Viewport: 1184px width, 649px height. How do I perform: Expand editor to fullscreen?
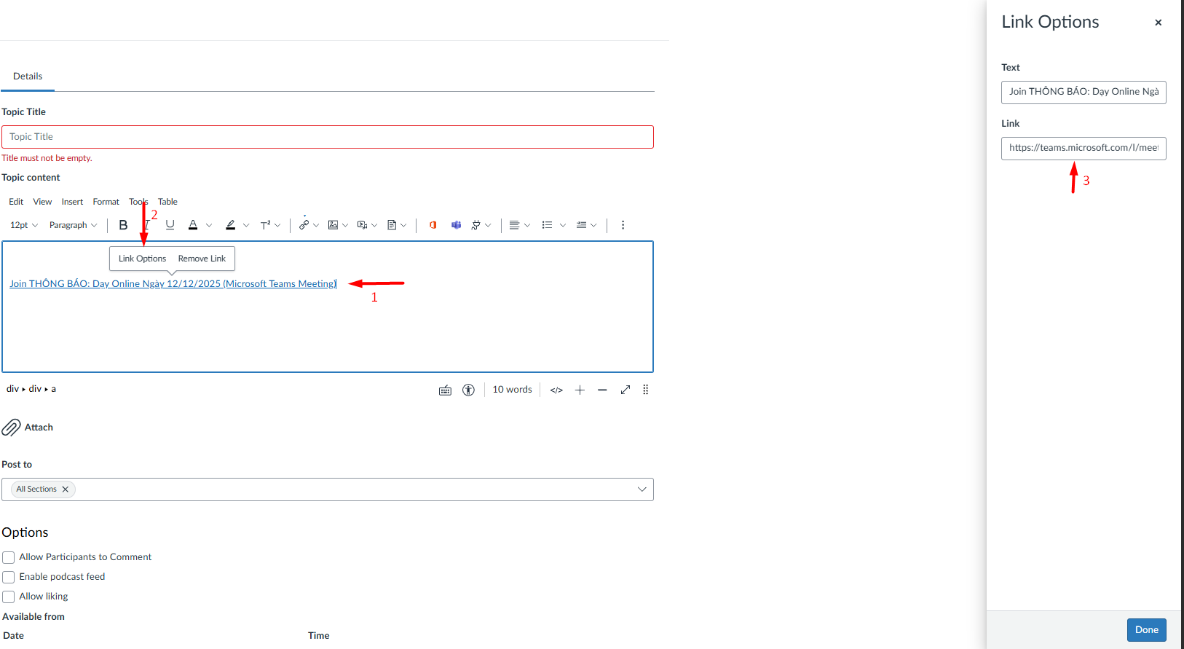[x=625, y=390]
